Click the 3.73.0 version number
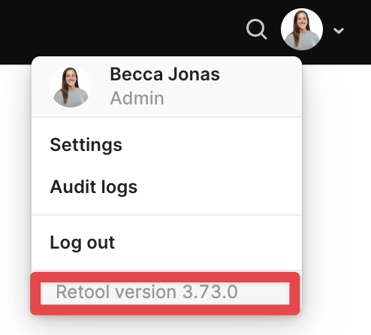Image resolution: width=371 pixels, height=335 pixels. 210,292
